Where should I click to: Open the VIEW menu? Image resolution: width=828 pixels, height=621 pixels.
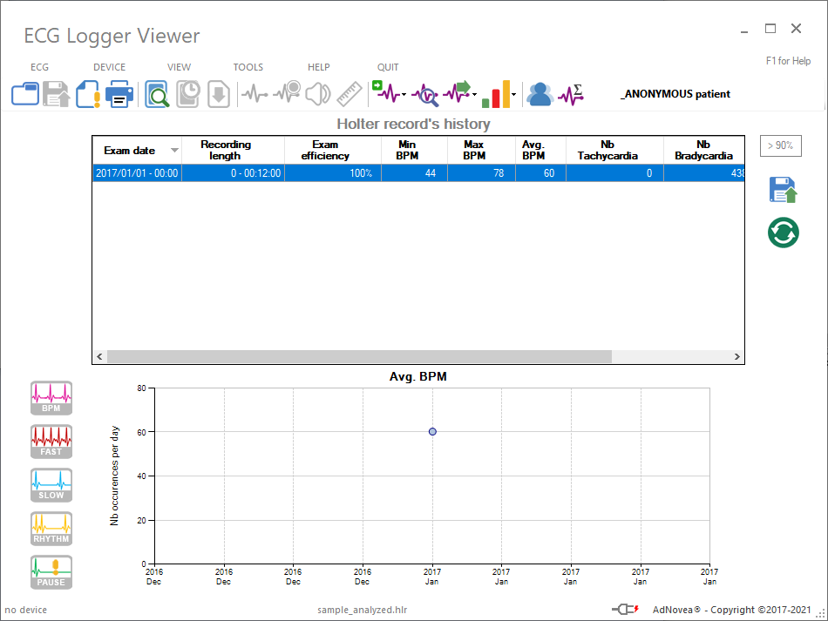point(179,67)
